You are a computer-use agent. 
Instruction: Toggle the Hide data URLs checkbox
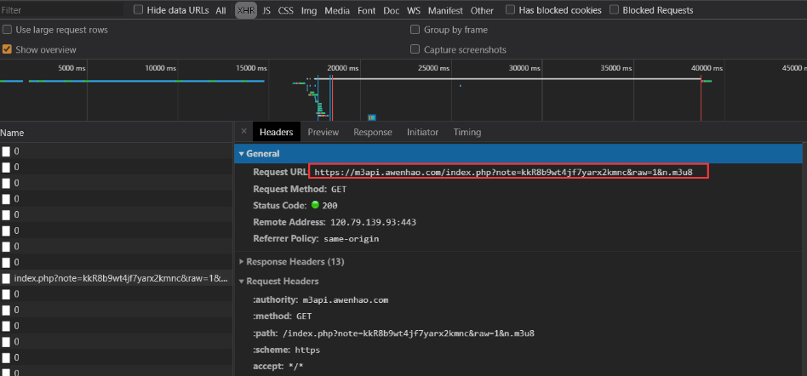click(x=139, y=10)
